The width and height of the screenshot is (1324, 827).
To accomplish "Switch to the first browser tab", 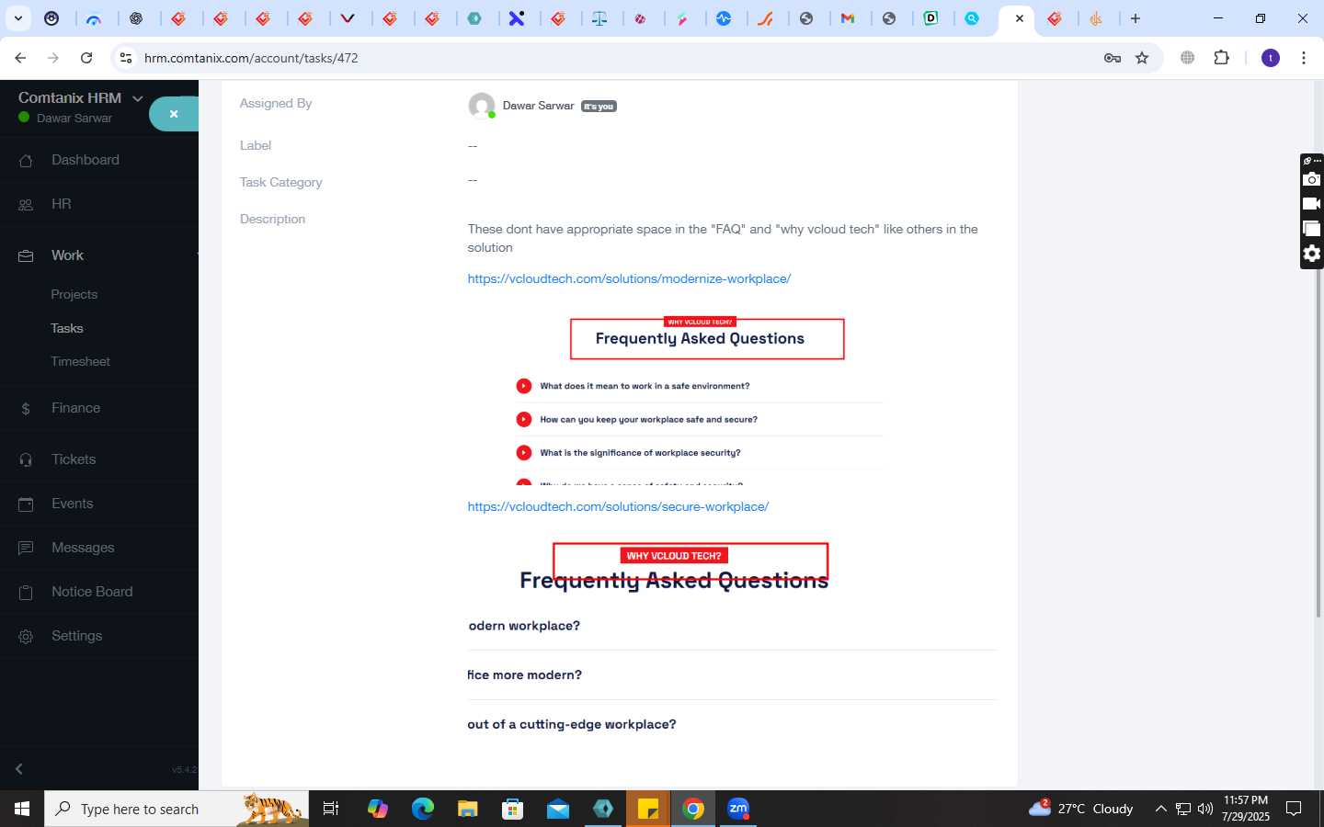I will click(52, 18).
